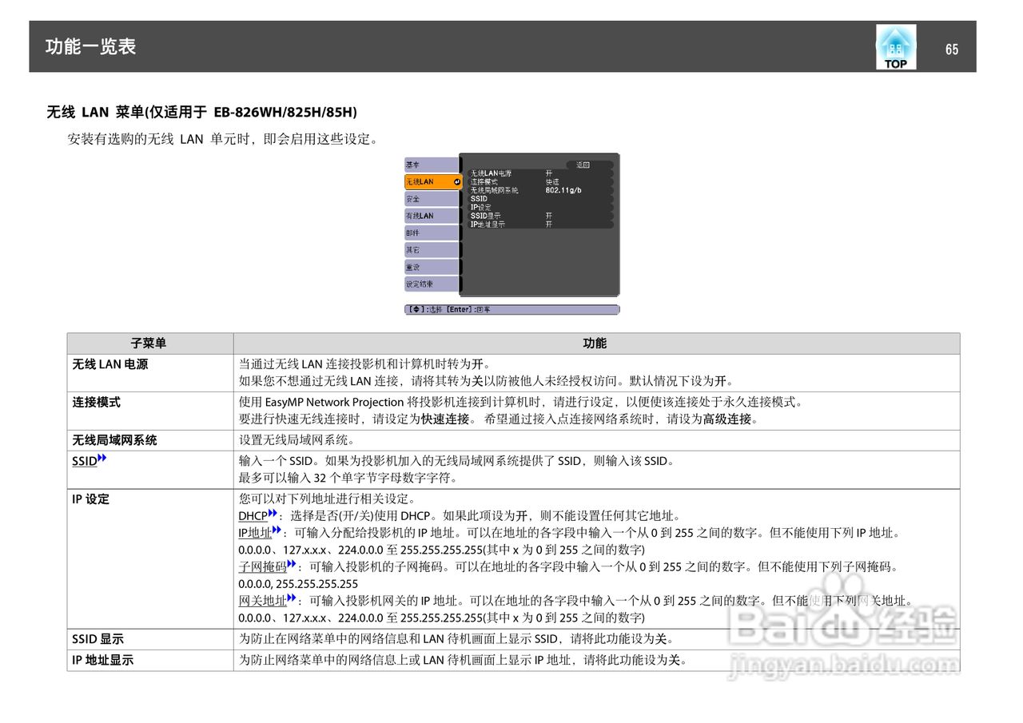Select the 基本 tab in projector menu image

(432, 165)
